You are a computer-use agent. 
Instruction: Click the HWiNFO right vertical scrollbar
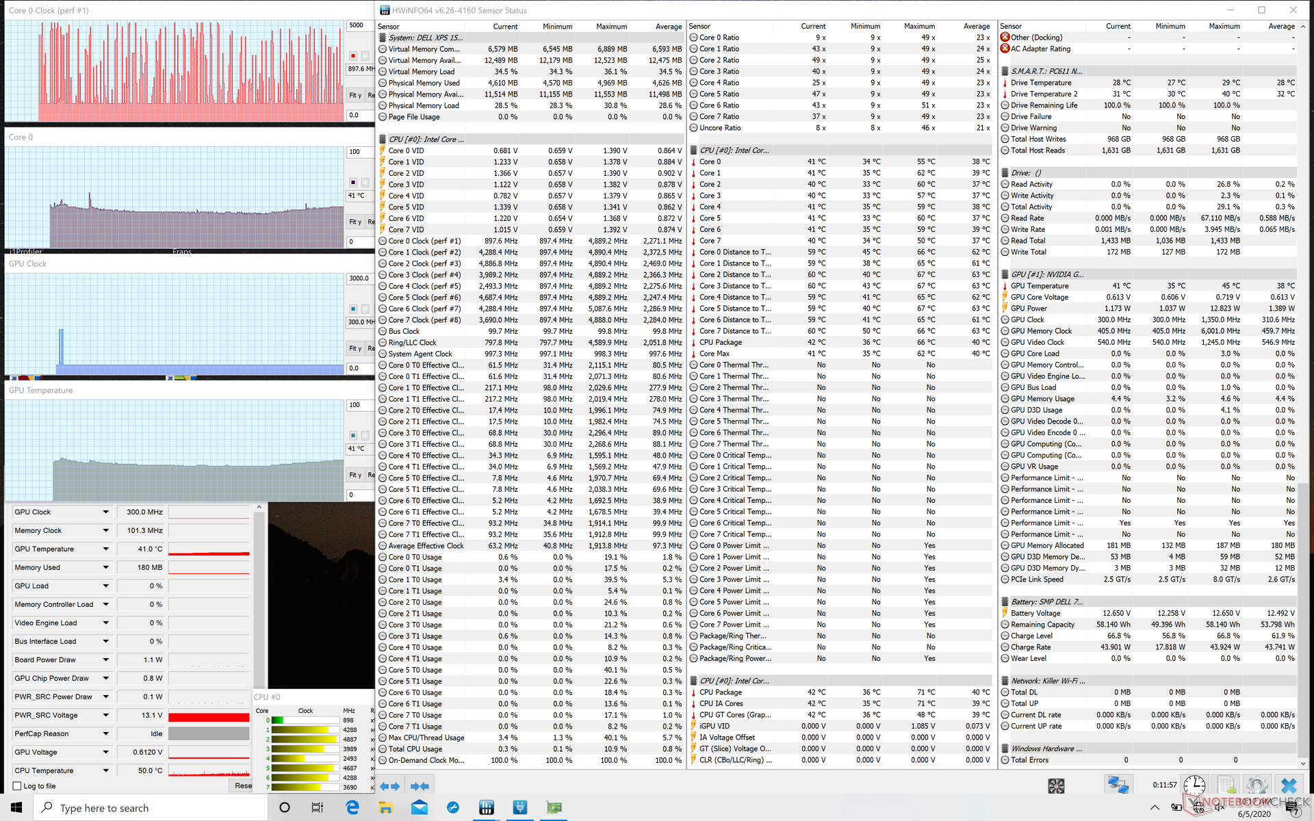point(1304,393)
